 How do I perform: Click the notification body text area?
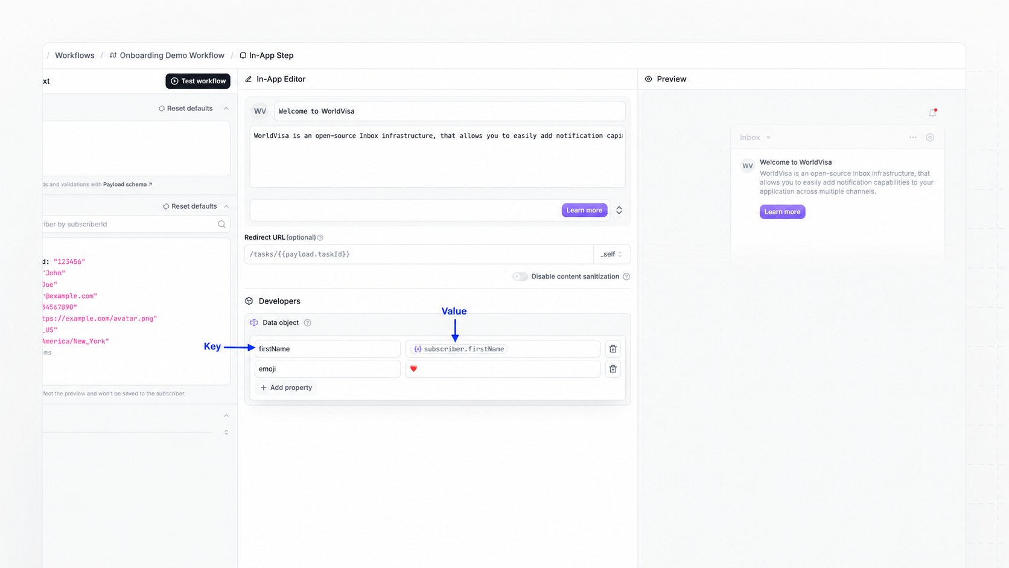[x=438, y=157]
